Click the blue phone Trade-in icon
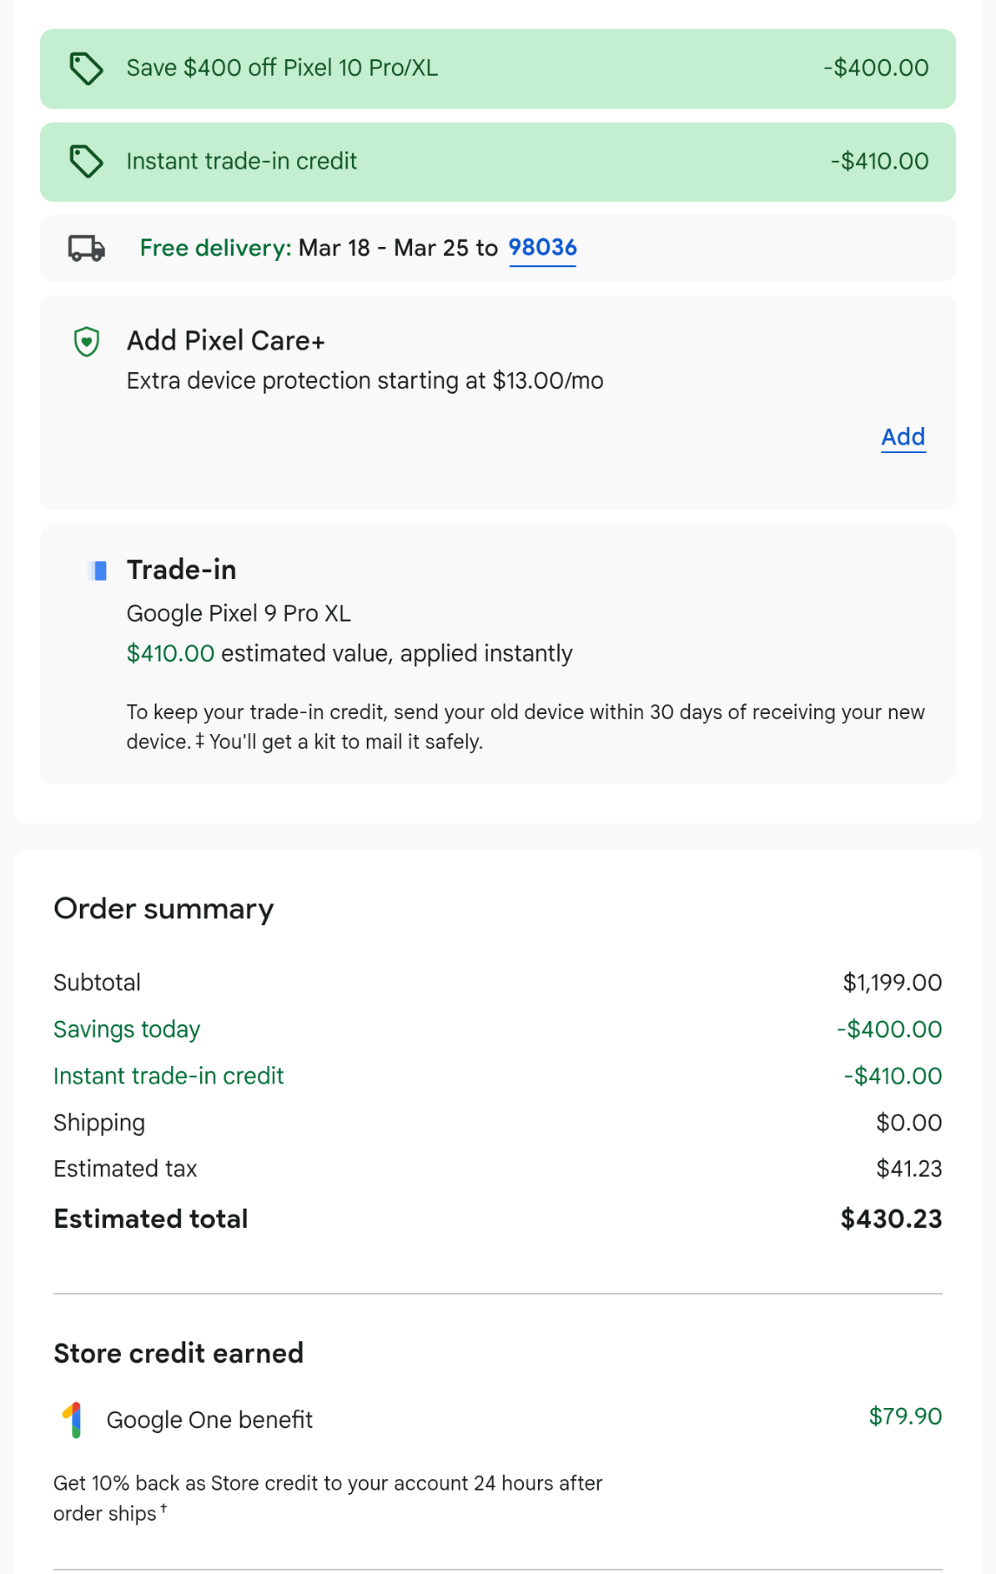The width and height of the screenshot is (996, 1574). point(100,570)
